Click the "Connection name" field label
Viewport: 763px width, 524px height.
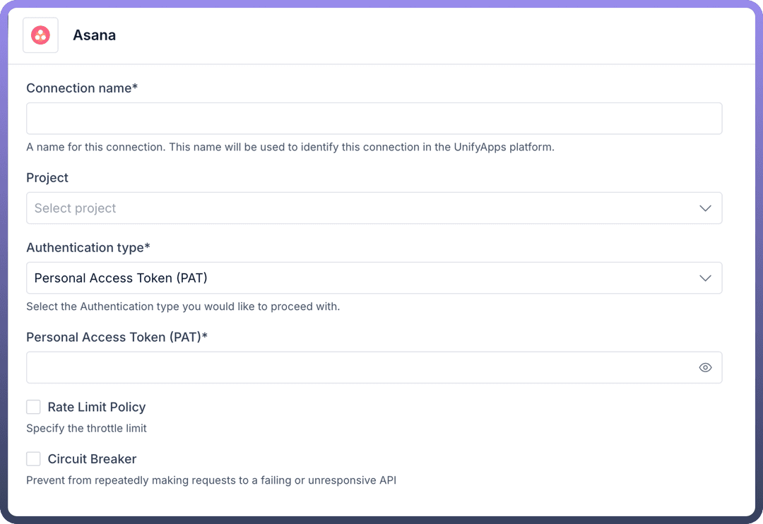pos(82,88)
